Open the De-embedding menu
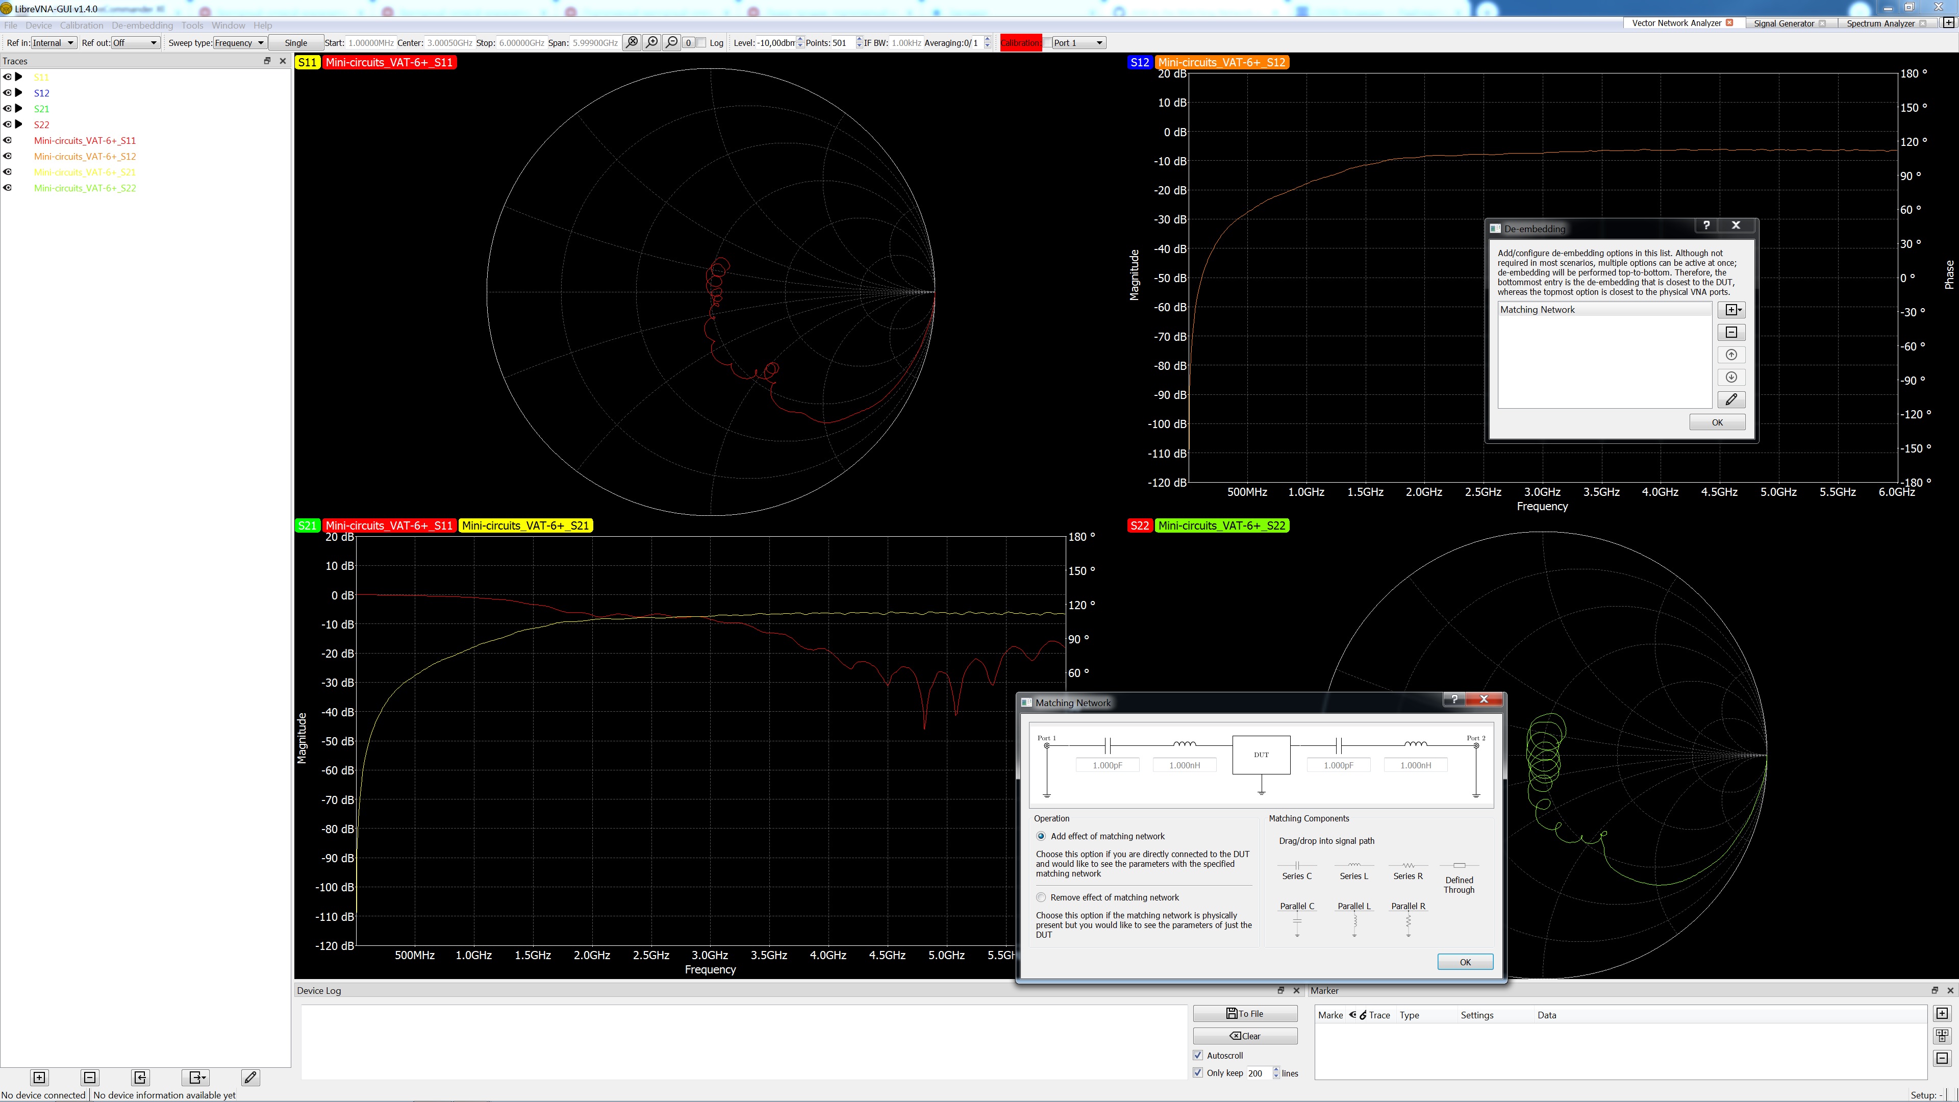 pos(142,25)
